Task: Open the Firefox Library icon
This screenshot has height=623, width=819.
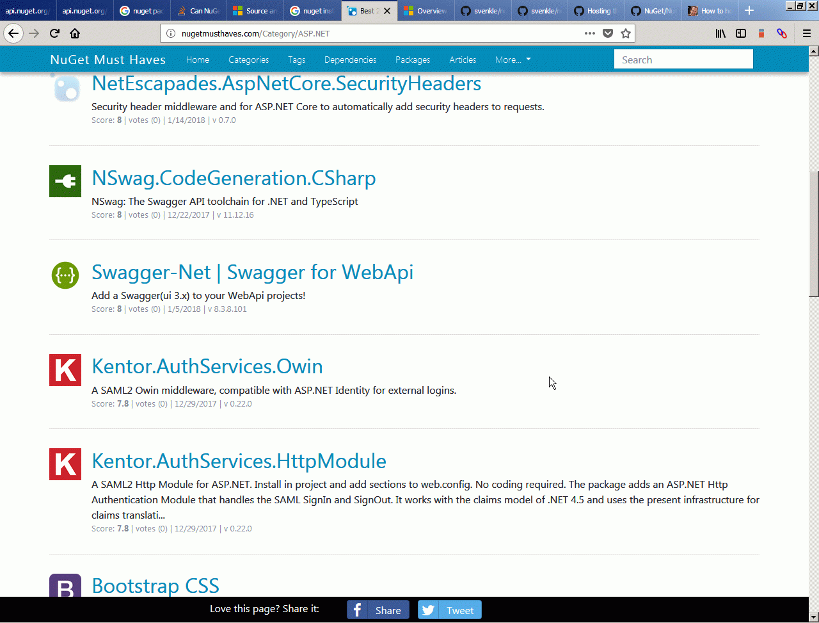Action: [720, 33]
